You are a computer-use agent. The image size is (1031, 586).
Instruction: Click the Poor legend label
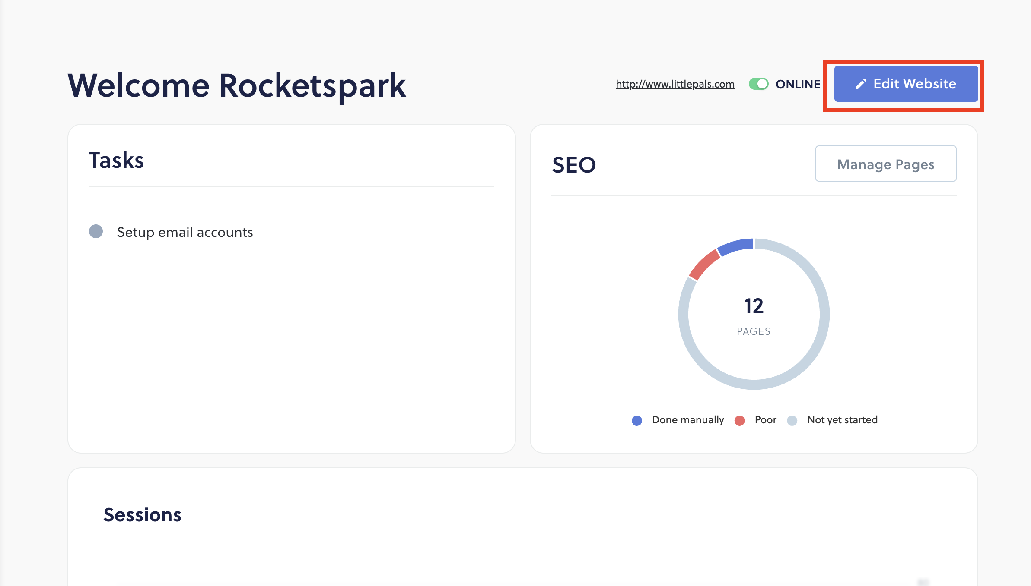766,420
